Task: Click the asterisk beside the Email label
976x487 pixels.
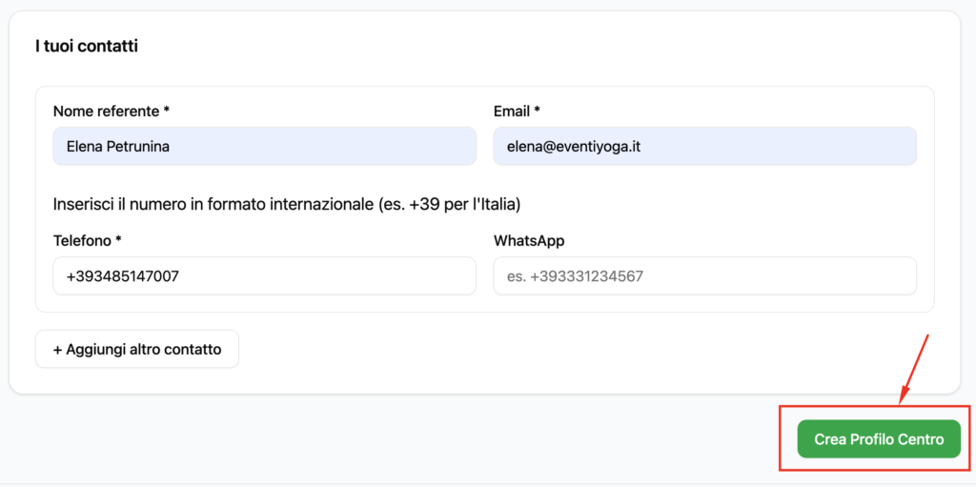Action: point(537,112)
